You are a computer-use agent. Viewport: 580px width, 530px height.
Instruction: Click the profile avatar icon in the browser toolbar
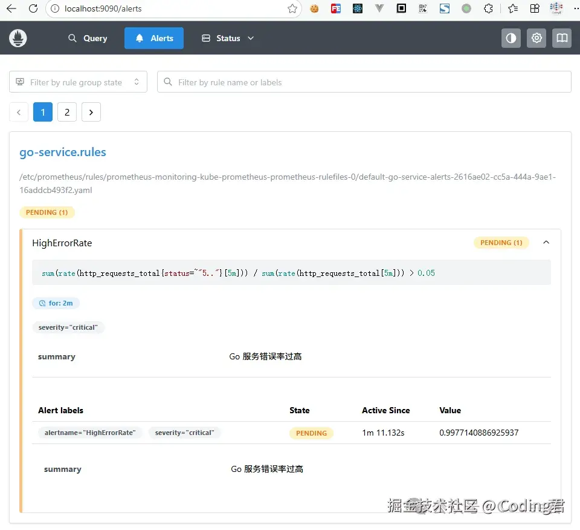(x=556, y=8)
